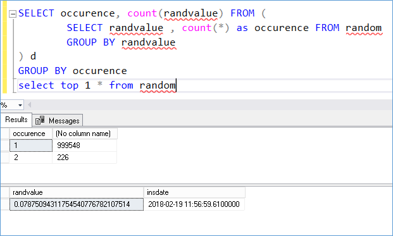Click the Messages tab icon
393x236 pixels.
pyautogui.click(x=40, y=120)
